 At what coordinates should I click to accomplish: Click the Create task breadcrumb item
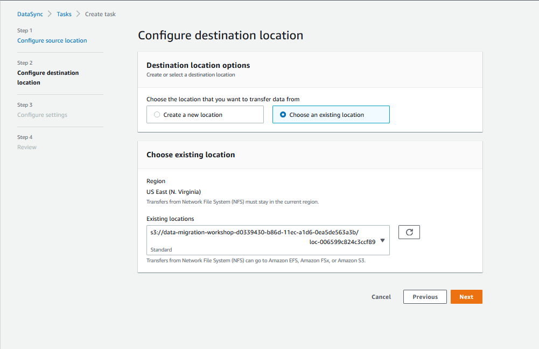click(x=100, y=14)
